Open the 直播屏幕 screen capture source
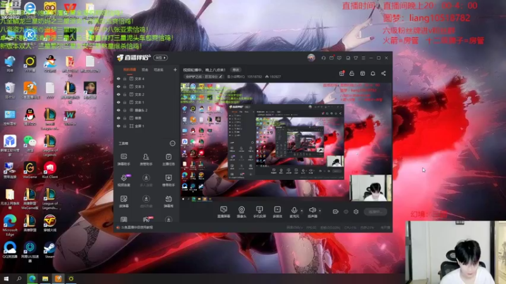 [223, 212]
